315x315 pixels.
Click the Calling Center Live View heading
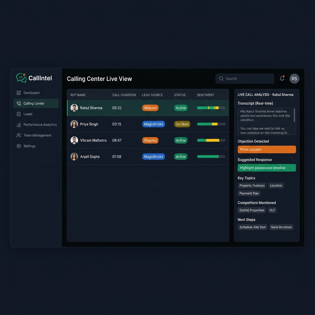99,79
